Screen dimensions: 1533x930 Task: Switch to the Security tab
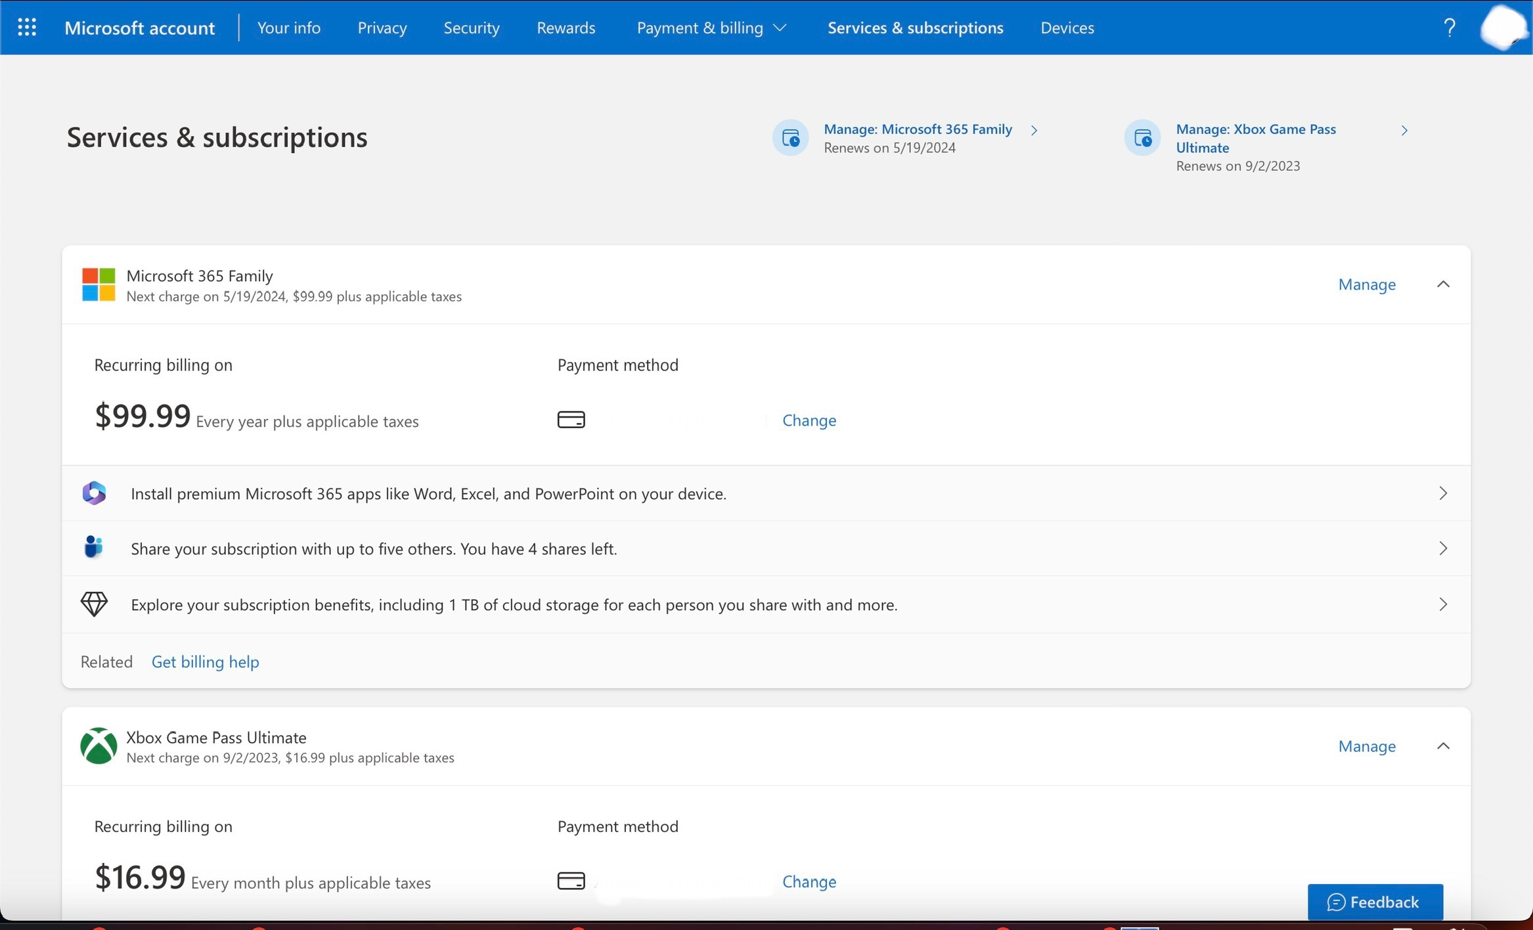point(472,28)
